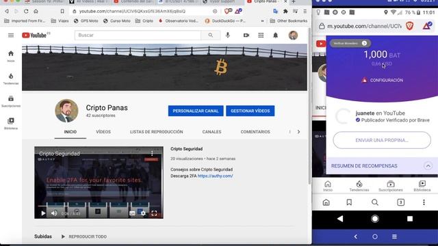Image resolution: width=438 pixels, height=246 pixels.
Task: Tap Android back triangle button
Action: click(340, 219)
